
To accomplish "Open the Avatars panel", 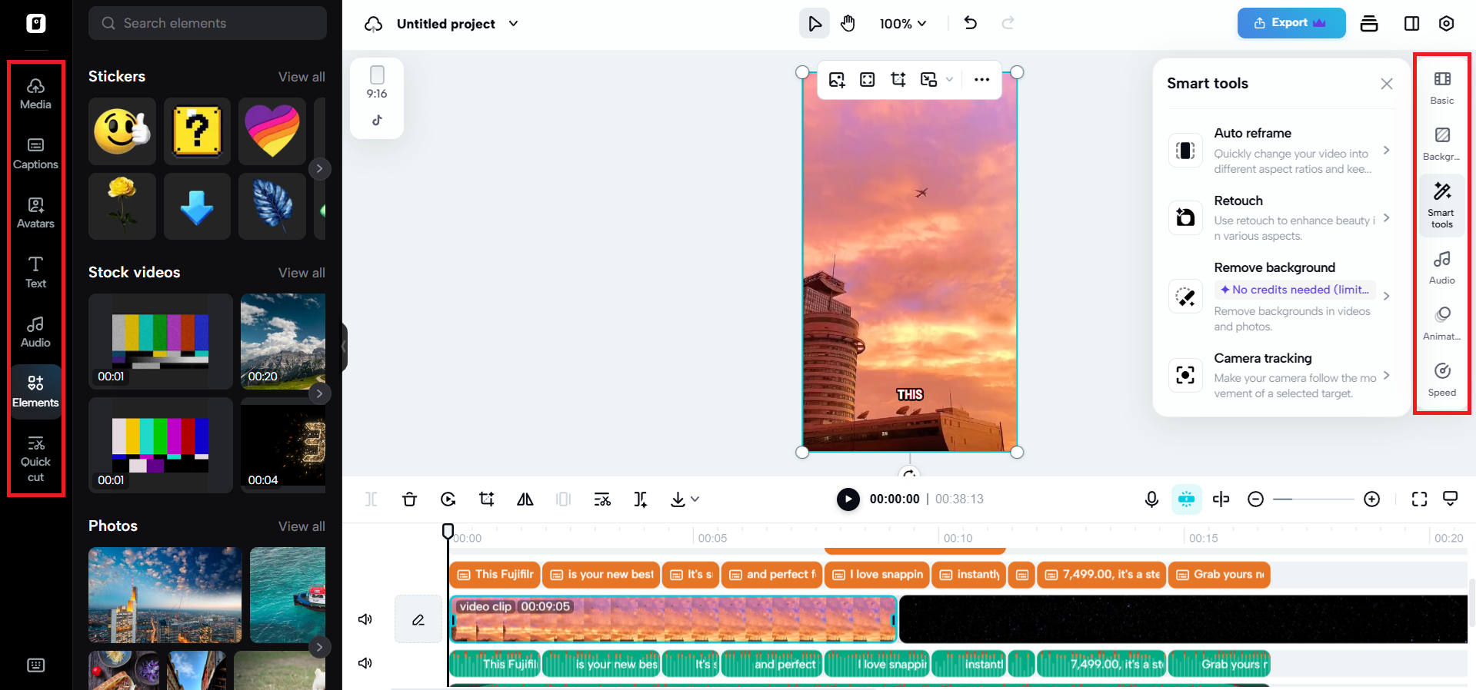I will [35, 213].
